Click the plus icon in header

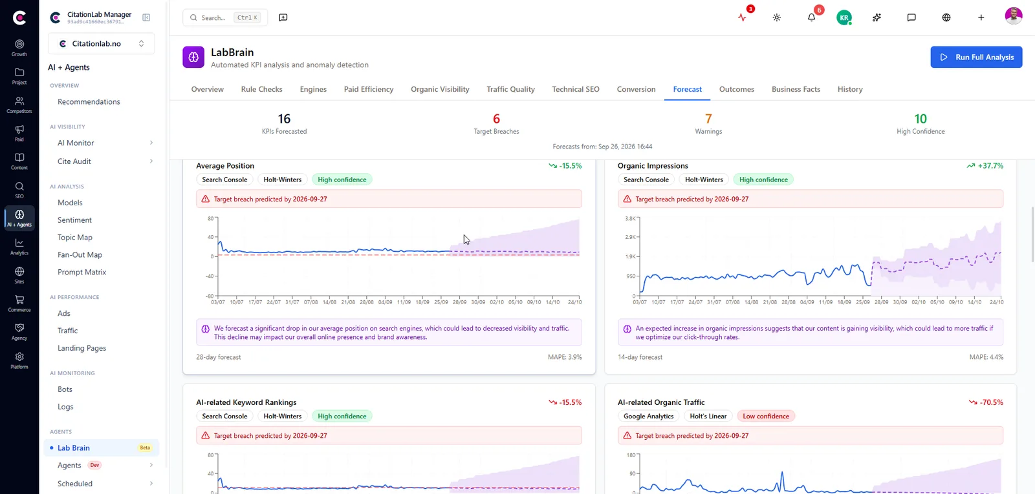pyautogui.click(x=981, y=17)
